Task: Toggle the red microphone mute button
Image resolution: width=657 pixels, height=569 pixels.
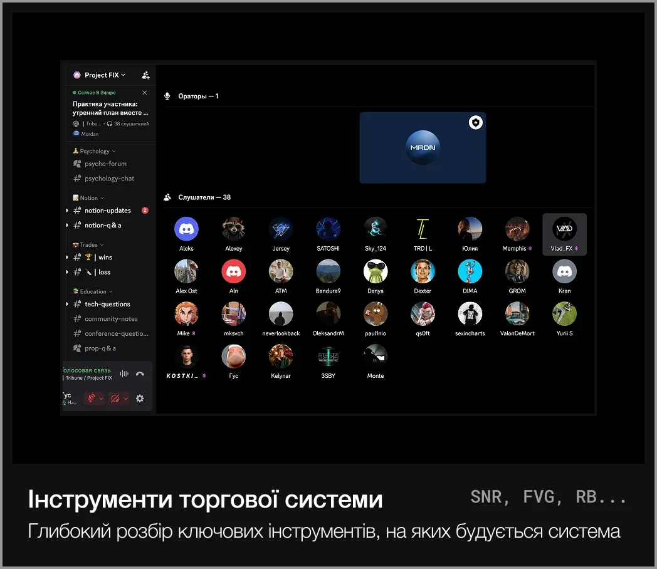Action: click(92, 399)
